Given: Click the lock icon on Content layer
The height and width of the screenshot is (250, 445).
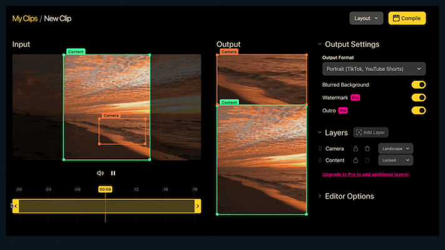Looking at the screenshot, I should (x=355, y=160).
